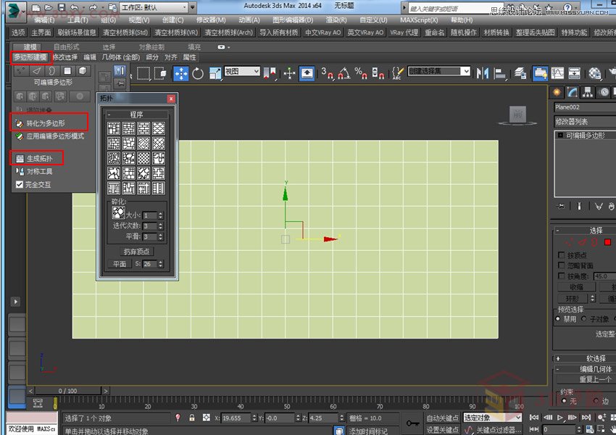Enable the 忽略背面 checkbox
The height and width of the screenshot is (435, 616).
(562, 265)
